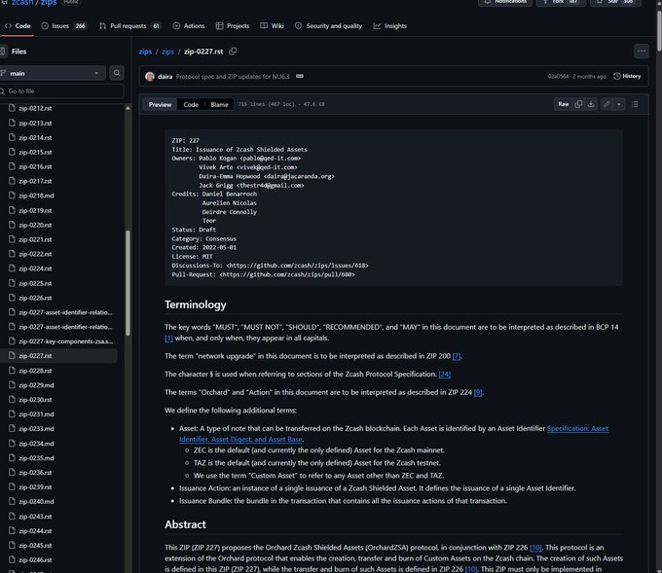
Task: Open the Wiki tab
Action: coord(272,25)
